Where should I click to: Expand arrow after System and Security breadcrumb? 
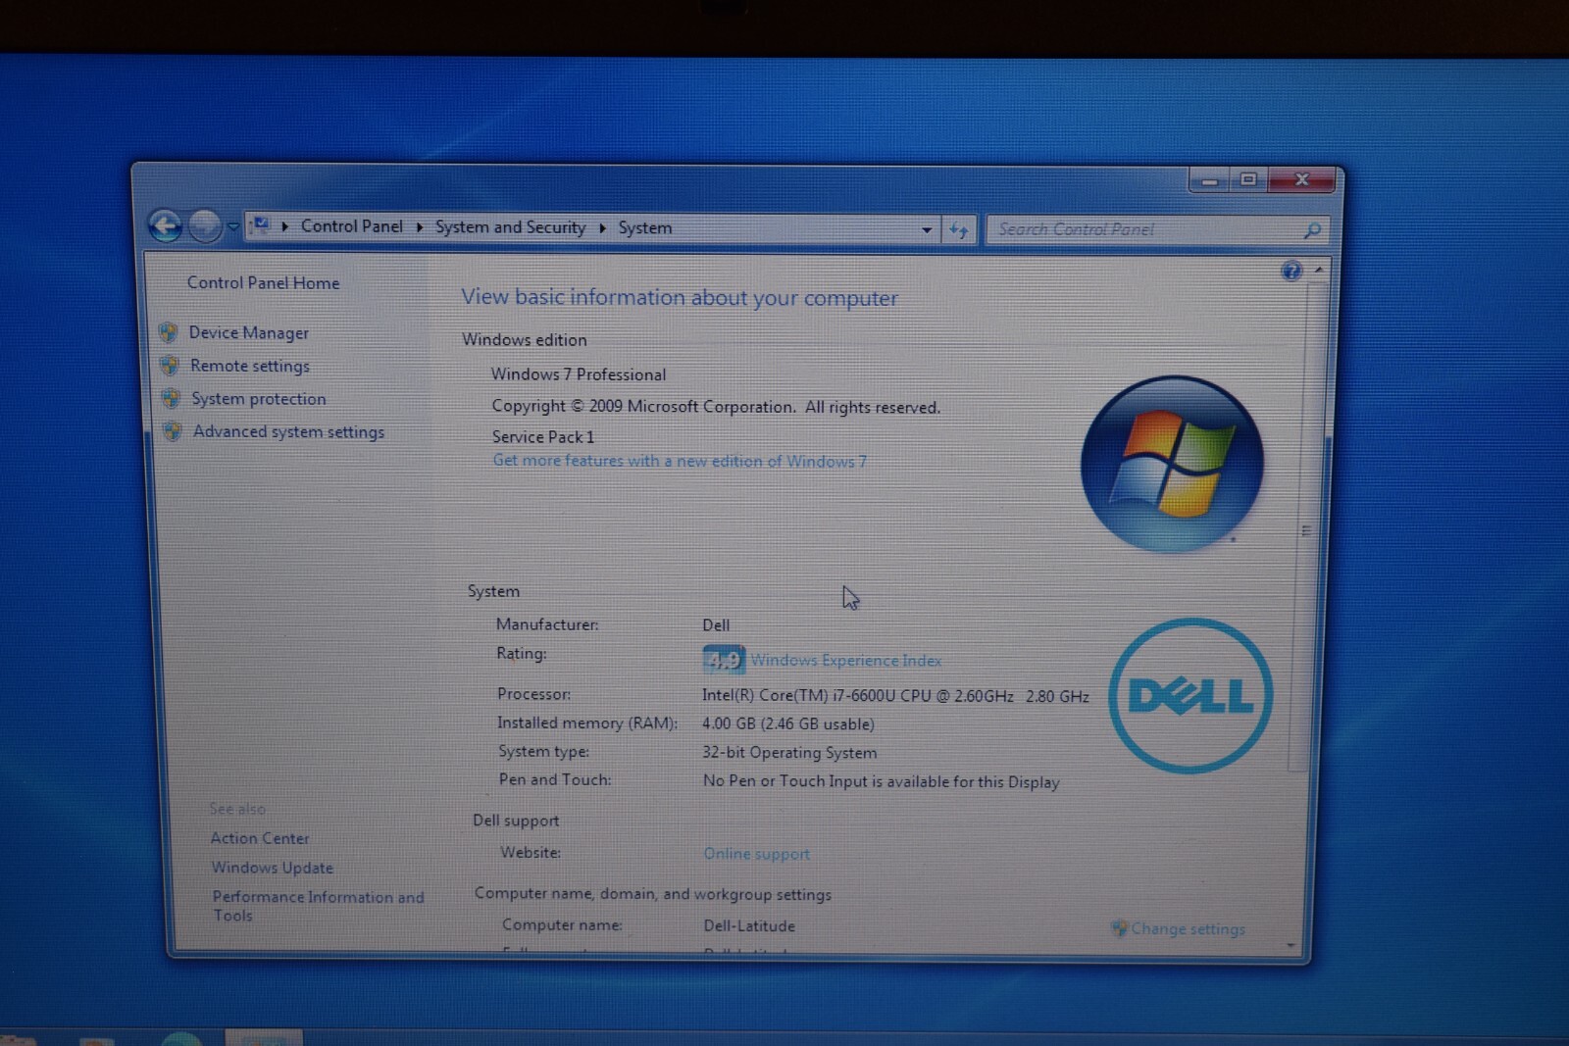(602, 227)
